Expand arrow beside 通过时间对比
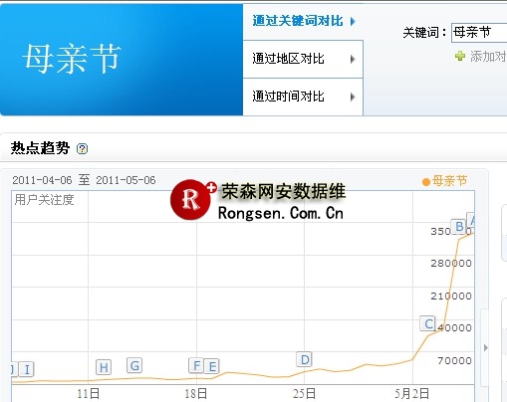Screen dimensions: 507x402 click(353, 98)
